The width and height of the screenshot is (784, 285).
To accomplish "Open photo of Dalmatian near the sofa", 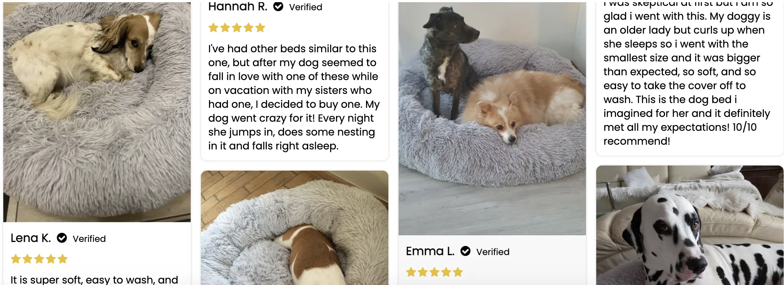I will [x=690, y=225].
